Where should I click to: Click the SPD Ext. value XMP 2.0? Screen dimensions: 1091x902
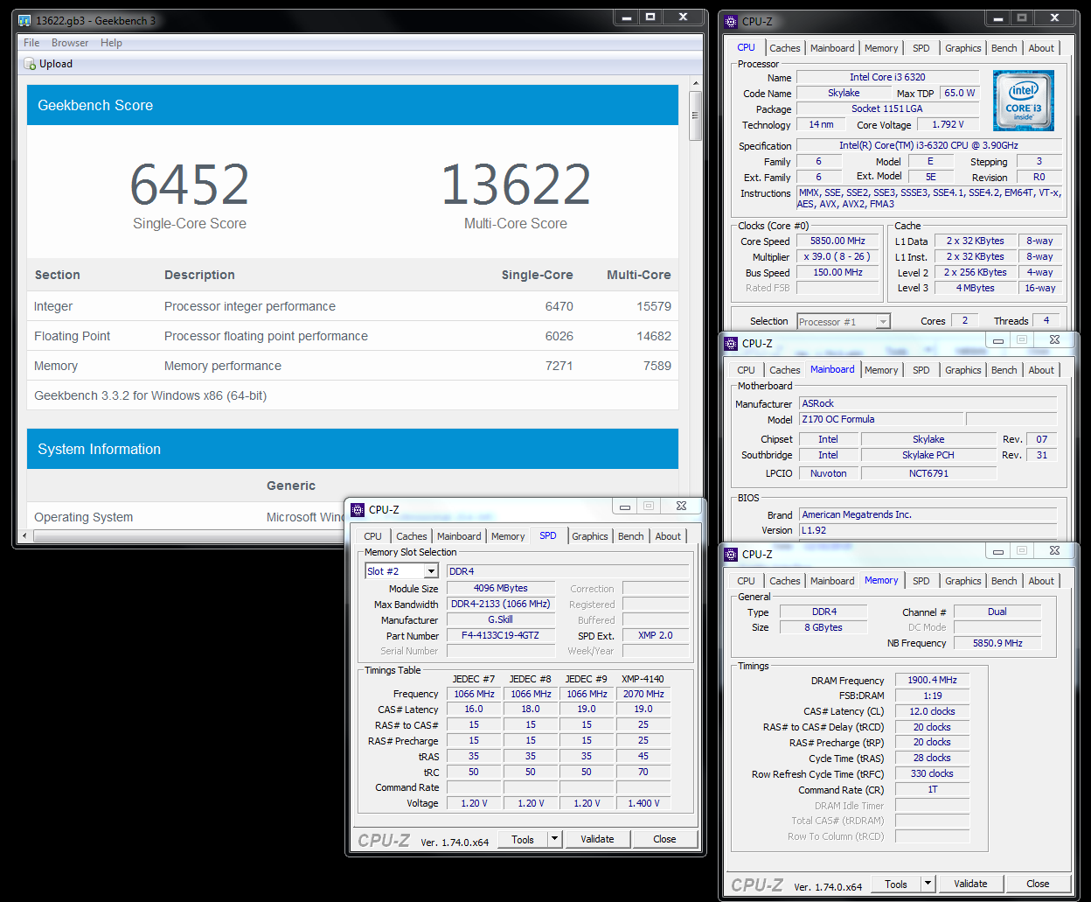click(x=656, y=636)
